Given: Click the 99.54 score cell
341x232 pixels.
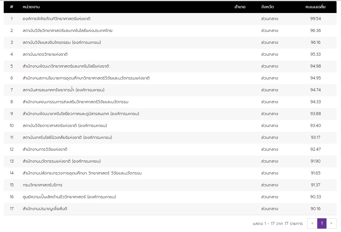Looking at the screenshot, I should point(315,19).
